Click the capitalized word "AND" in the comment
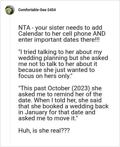 (x=99, y=34)
